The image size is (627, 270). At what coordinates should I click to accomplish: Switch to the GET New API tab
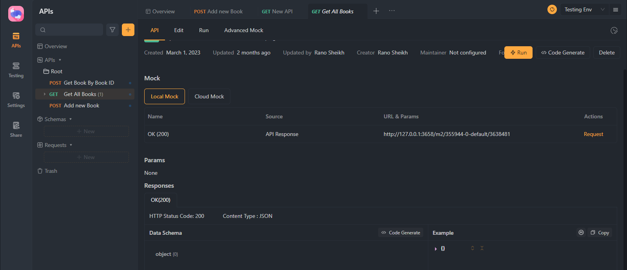(277, 11)
